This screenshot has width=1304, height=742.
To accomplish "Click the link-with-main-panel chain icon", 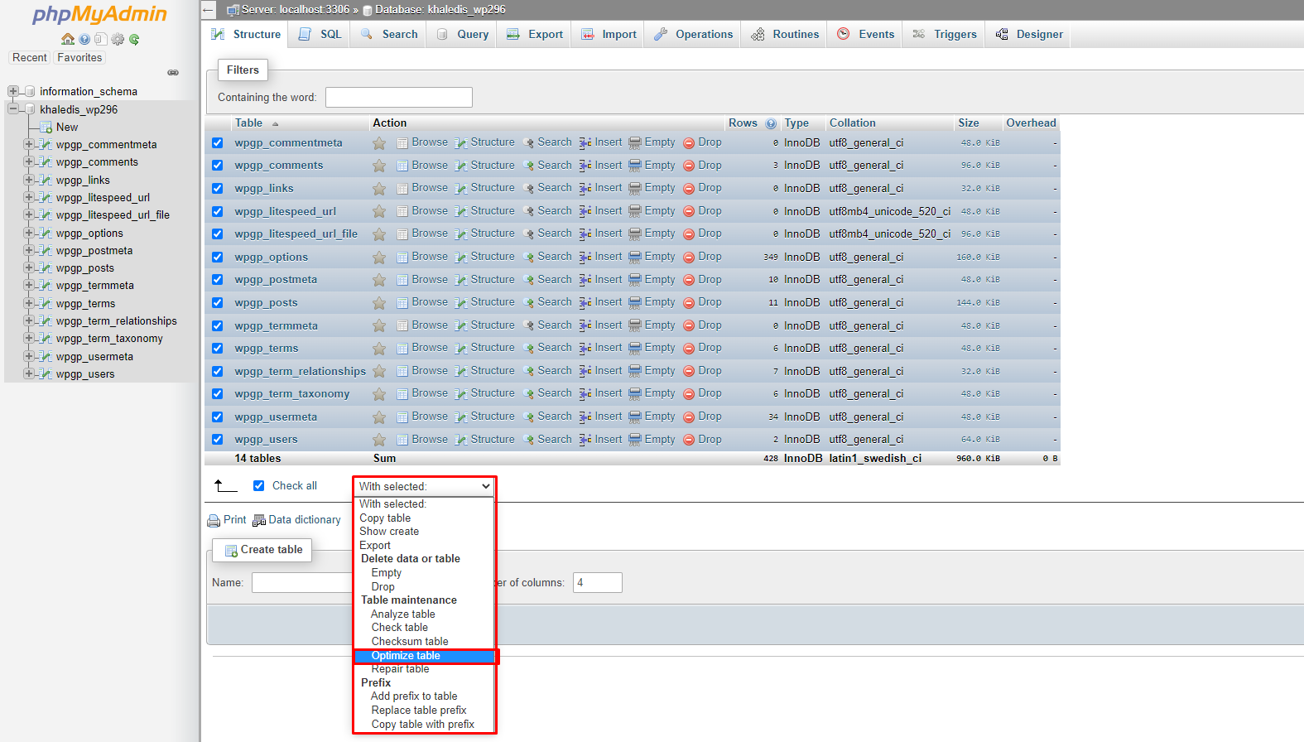I will pyautogui.click(x=173, y=73).
